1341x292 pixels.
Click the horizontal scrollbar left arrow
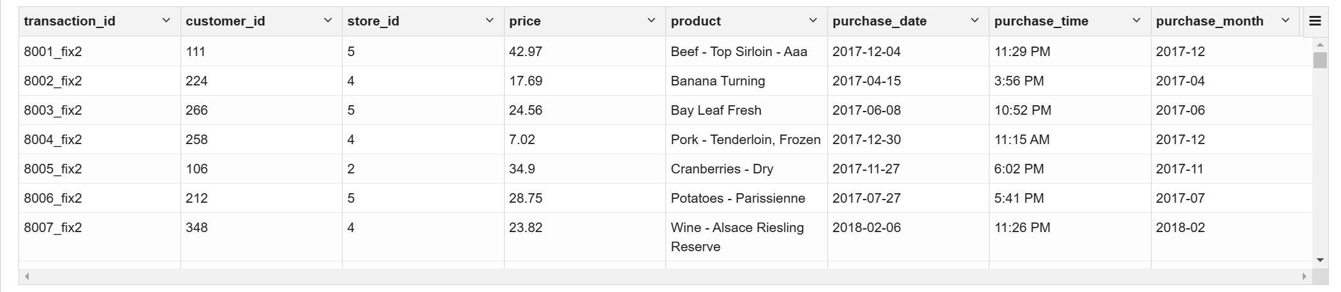(x=27, y=276)
